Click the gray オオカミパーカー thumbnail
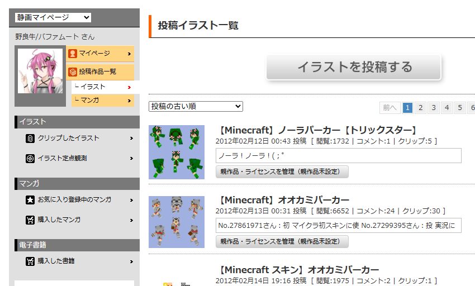 [x=177, y=222]
